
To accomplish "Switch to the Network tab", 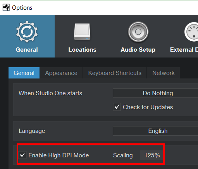I will tap(164, 73).
